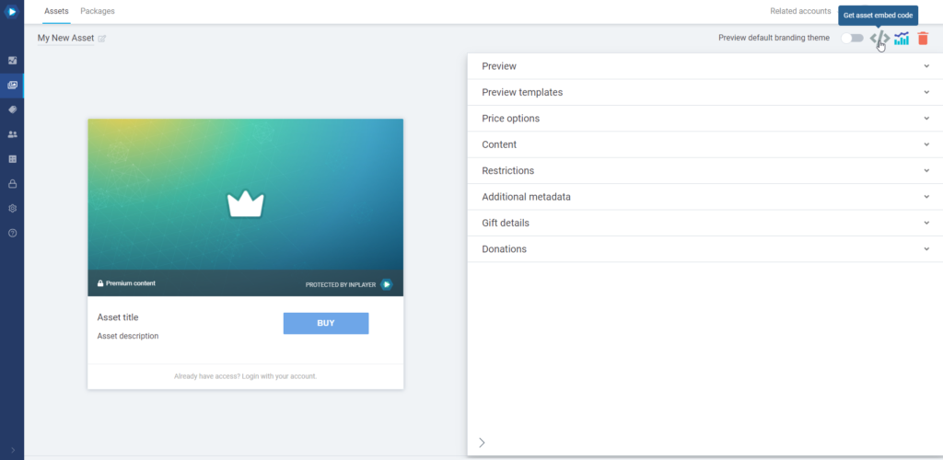Screen dimensions: 943x460
Task: Expand the Restrictions section
Action: (x=704, y=170)
